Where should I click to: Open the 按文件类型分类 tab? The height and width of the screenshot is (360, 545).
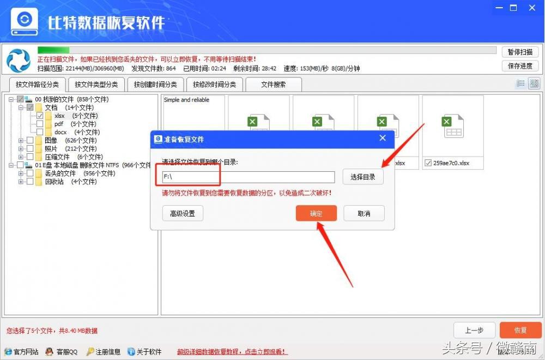pos(96,85)
